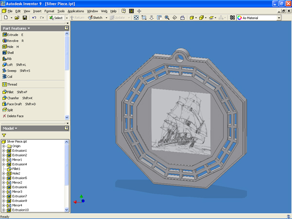The height and width of the screenshot is (219, 292).
Task: Click the Fillet tool
Action: point(11,91)
